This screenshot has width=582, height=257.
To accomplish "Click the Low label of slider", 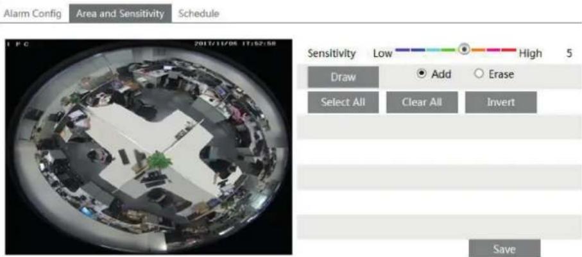I will click(x=382, y=53).
